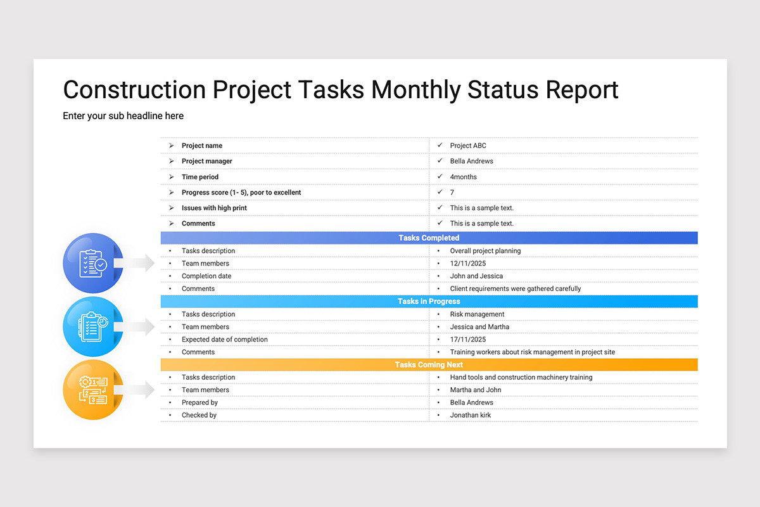Click the blue clipboard checkmark circle icon
Viewport: 760px width, 507px height.
point(93,263)
